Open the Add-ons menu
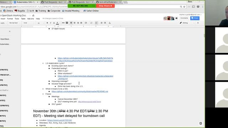The height and width of the screenshot is (128, 228). pos(31,19)
